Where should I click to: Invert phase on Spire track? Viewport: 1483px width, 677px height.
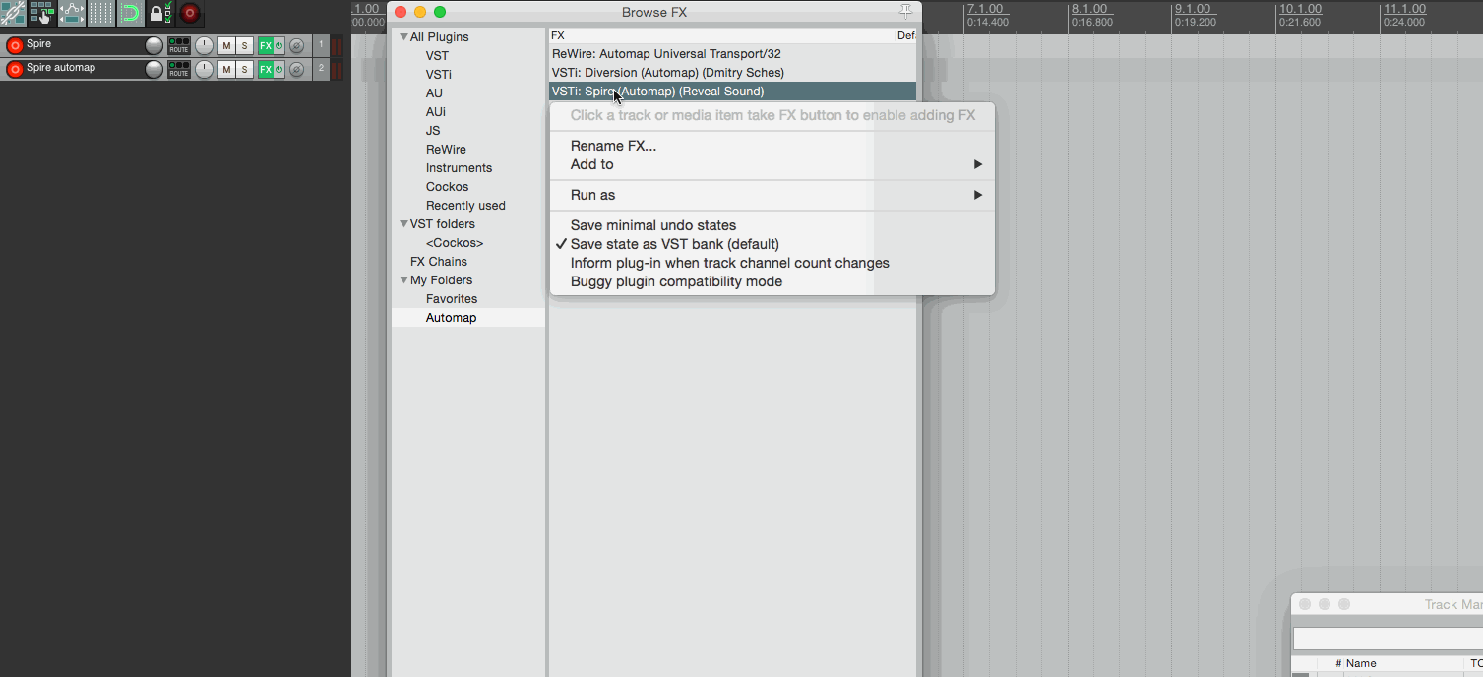coord(296,45)
